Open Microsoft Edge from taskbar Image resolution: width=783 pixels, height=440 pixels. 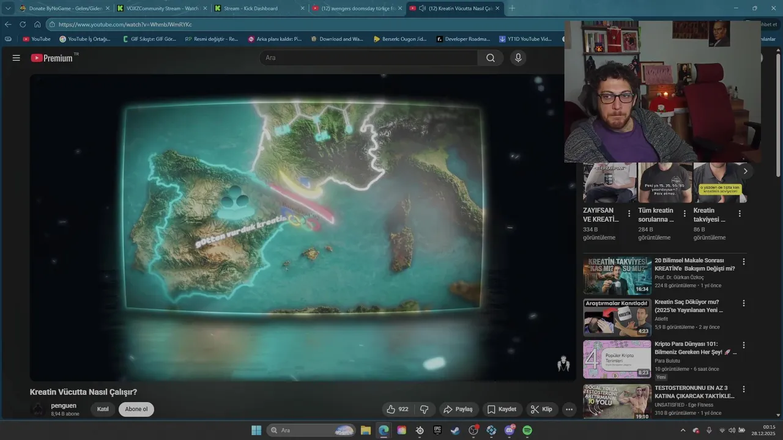tap(384, 430)
